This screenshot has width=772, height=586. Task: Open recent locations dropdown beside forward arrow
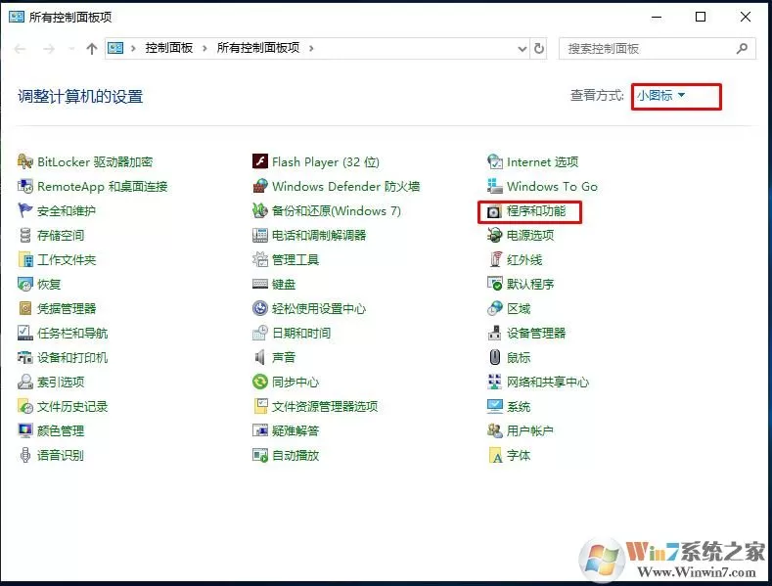pos(71,49)
